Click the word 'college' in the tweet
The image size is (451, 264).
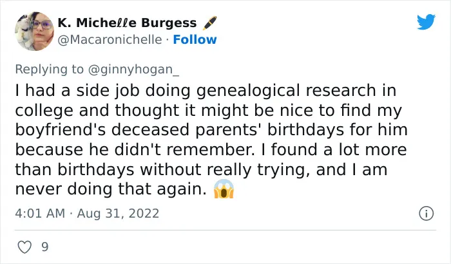[44, 111]
